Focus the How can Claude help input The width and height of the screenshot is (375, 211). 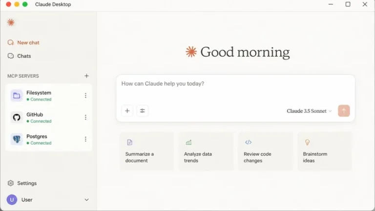pos(235,89)
